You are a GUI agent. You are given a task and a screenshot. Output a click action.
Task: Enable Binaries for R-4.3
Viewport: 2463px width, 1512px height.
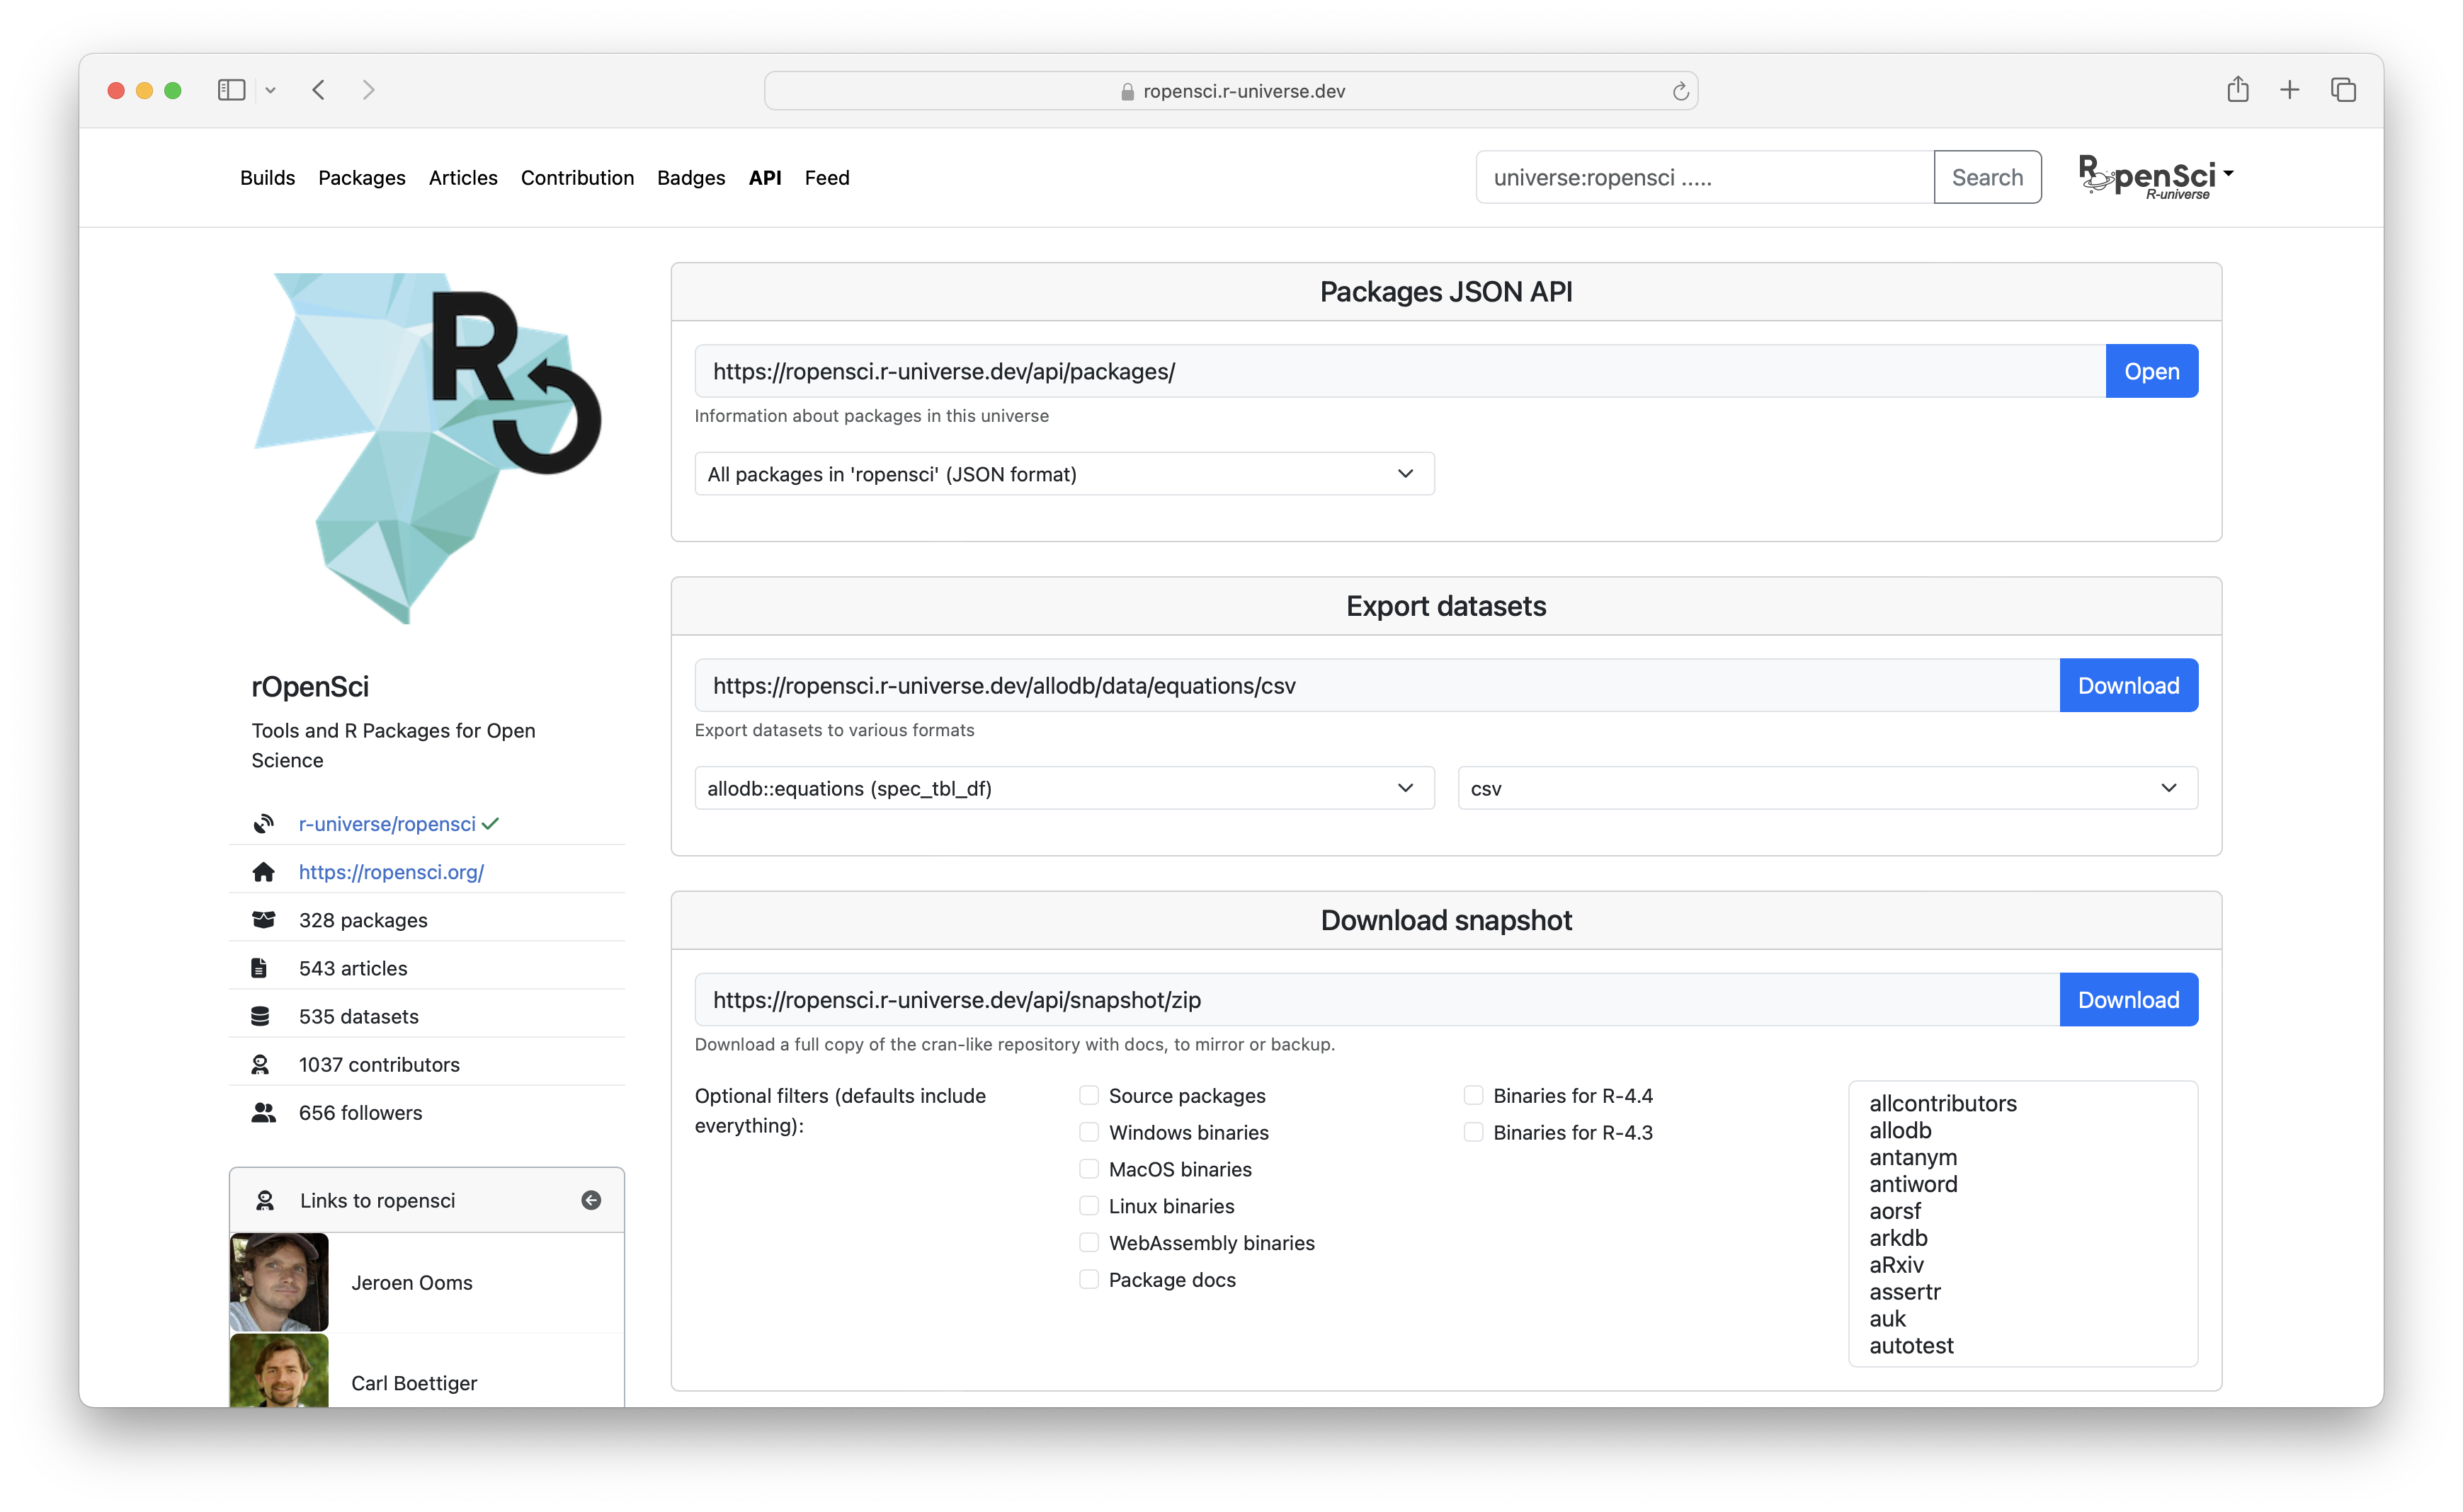click(x=1474, y=1131)
